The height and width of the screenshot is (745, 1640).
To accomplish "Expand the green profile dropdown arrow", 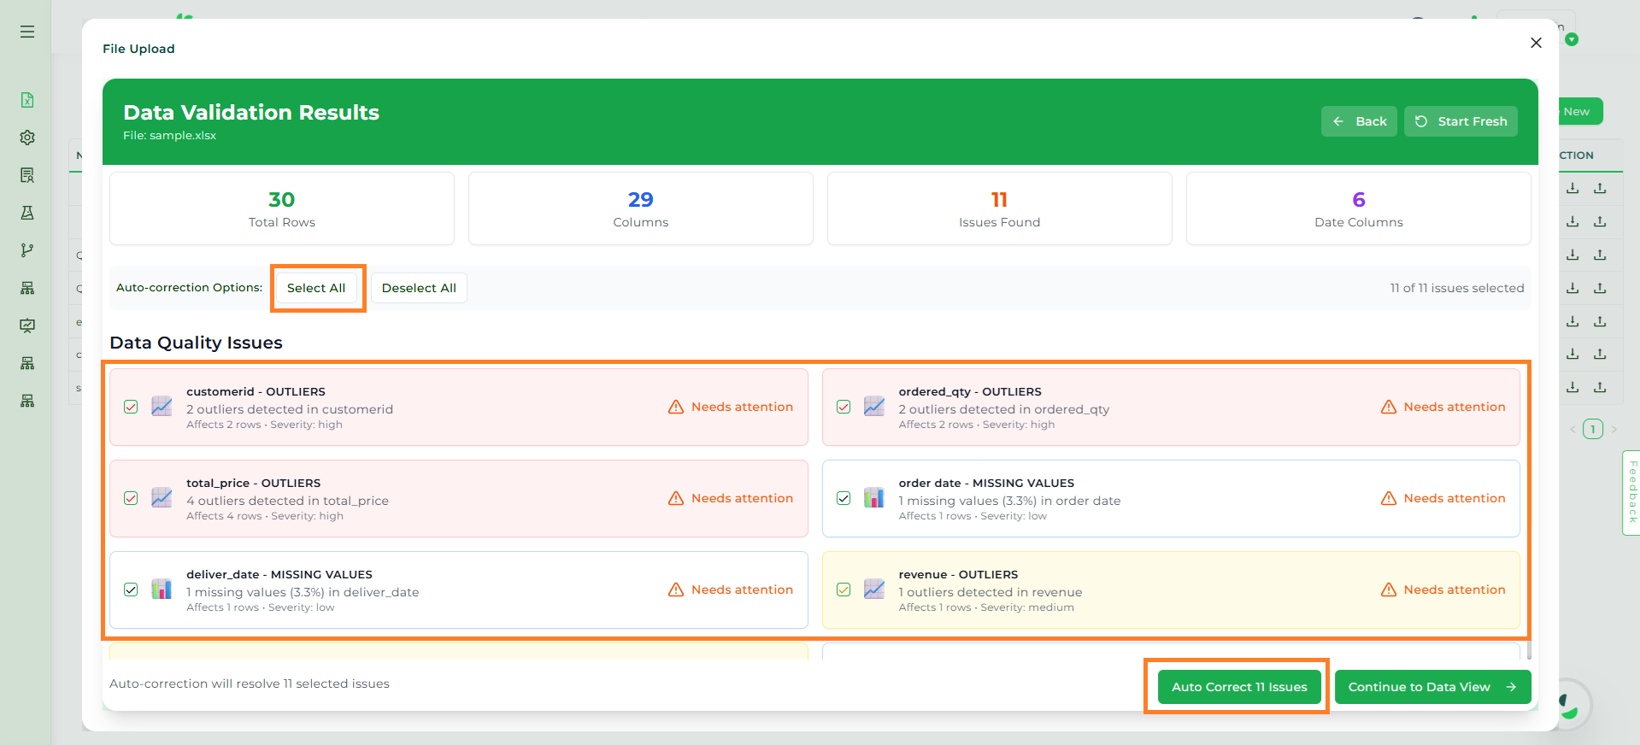I will coord(1572,39).
